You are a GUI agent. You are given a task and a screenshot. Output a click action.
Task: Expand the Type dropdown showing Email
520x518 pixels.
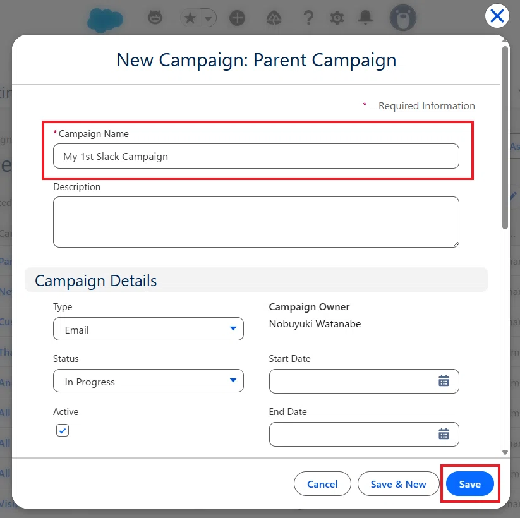pos(148,329)
